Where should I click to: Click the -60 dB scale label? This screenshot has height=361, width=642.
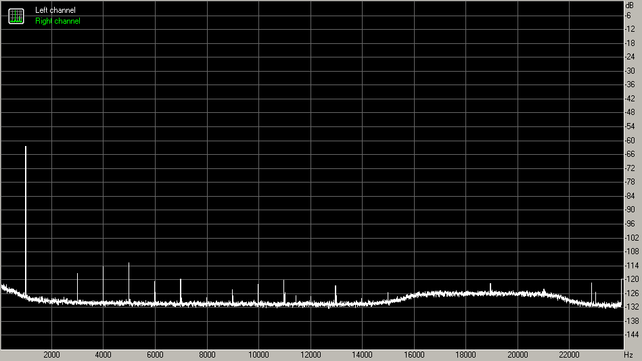pyautogui.click(x=630, y=141)
